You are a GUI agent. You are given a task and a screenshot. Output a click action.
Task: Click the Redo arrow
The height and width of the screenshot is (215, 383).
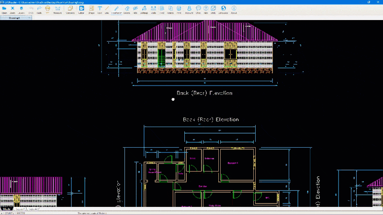[x=39, y=9]
